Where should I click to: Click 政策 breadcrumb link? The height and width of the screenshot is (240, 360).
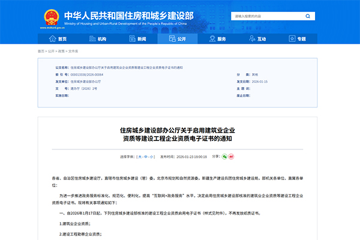[62, 52]
